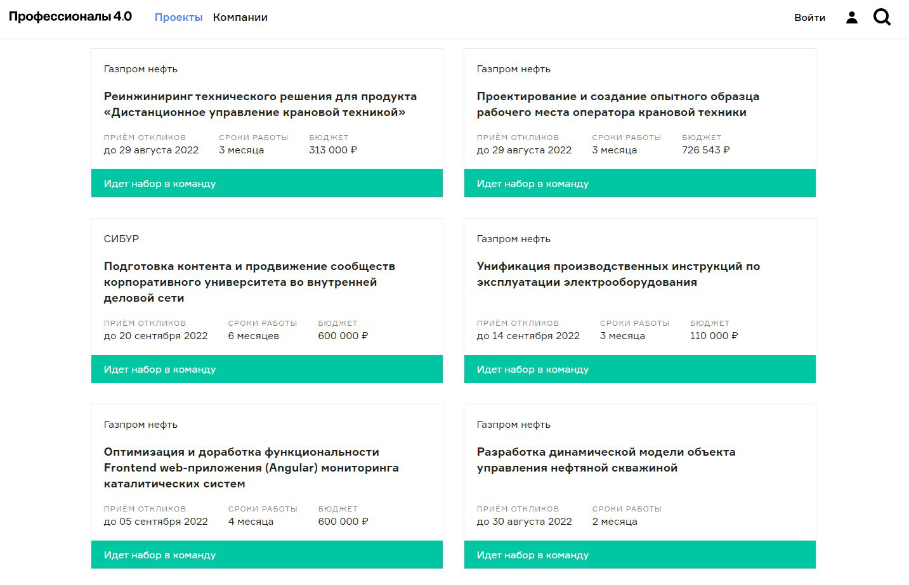Click the Войти login link
The image size is (909, 585).
(x=809, y=17)
